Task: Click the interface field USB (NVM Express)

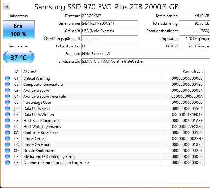Action: click(x=110, y=31)
